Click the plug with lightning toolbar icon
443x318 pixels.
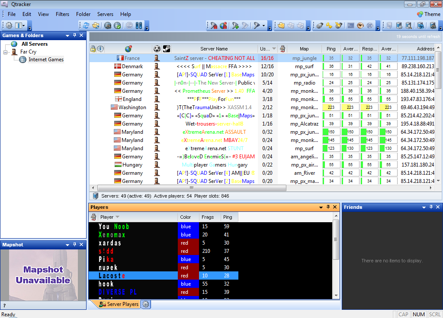pos(339,25)
